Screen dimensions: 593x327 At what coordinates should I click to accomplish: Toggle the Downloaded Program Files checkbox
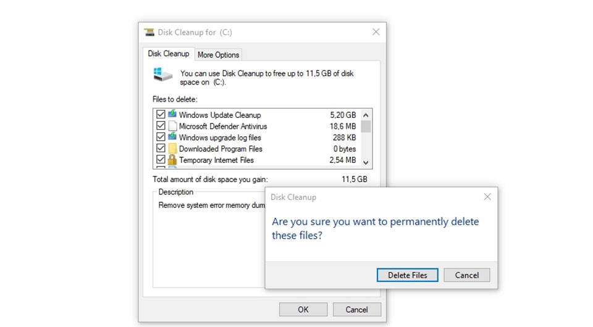point(161,148)
